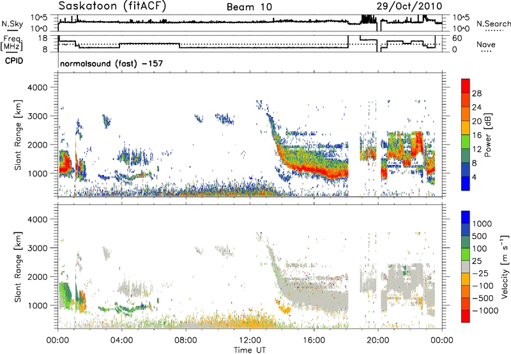Click the 'Freq. [MHz]' label
The image size is (511, 354).
click(x=11, y=43)
